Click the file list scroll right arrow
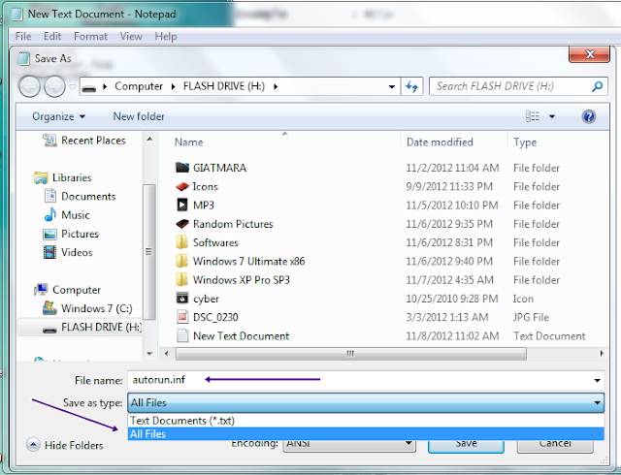 (602, 354)
